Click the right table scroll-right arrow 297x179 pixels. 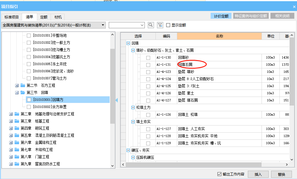(x=287, y=164)
